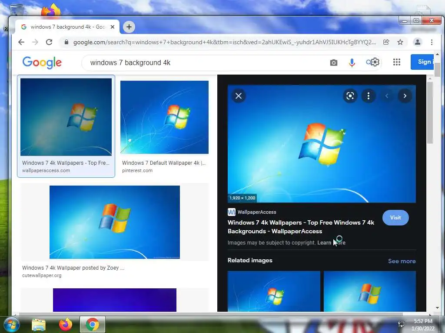Screen dimensions: 445x333
Task: Click the purple wallpaper thumbnail at the bottom
Action: coord(115,300)
